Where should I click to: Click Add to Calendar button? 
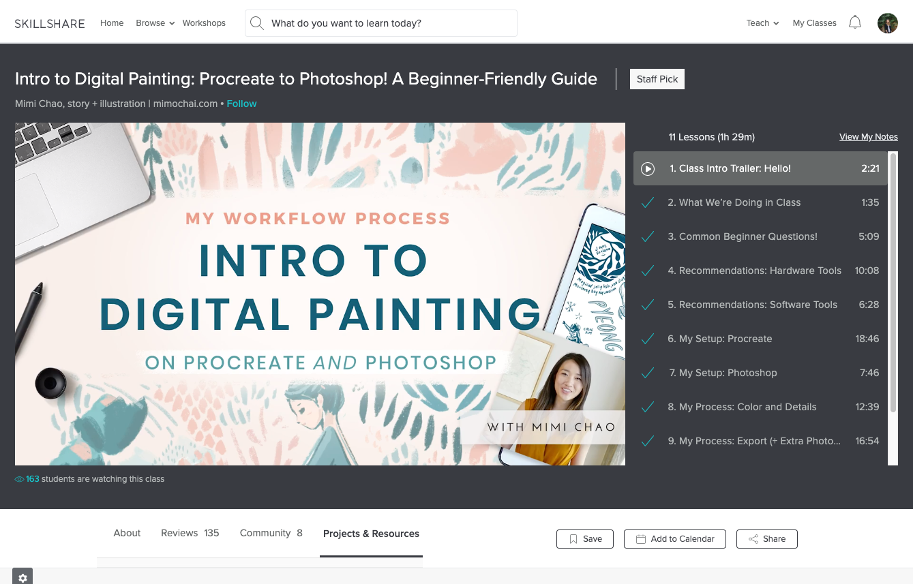pyautogui.click(x=675, y=539)
